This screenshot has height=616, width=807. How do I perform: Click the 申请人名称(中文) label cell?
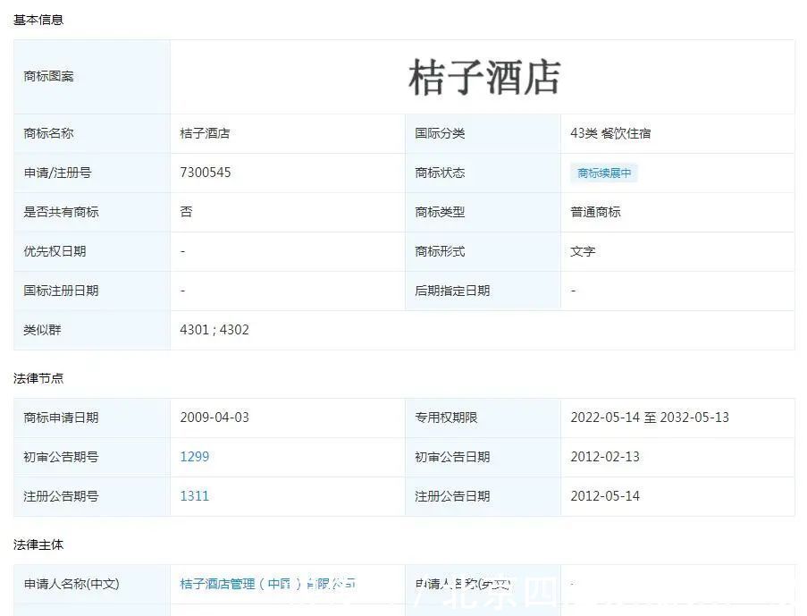92,584
